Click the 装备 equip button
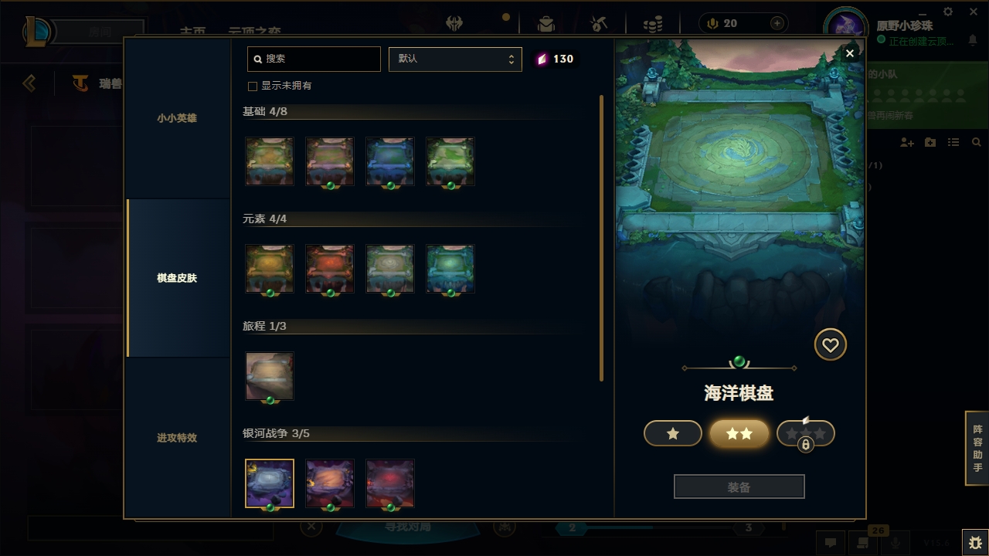Viewport: 989px width, 556px height. point(739,487)
